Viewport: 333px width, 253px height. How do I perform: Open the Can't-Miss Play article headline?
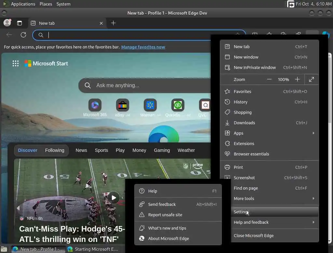point(72,234)
